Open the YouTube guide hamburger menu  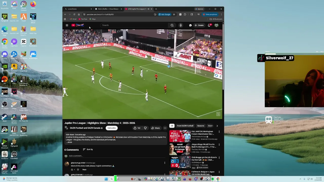[x=67, y=25]
